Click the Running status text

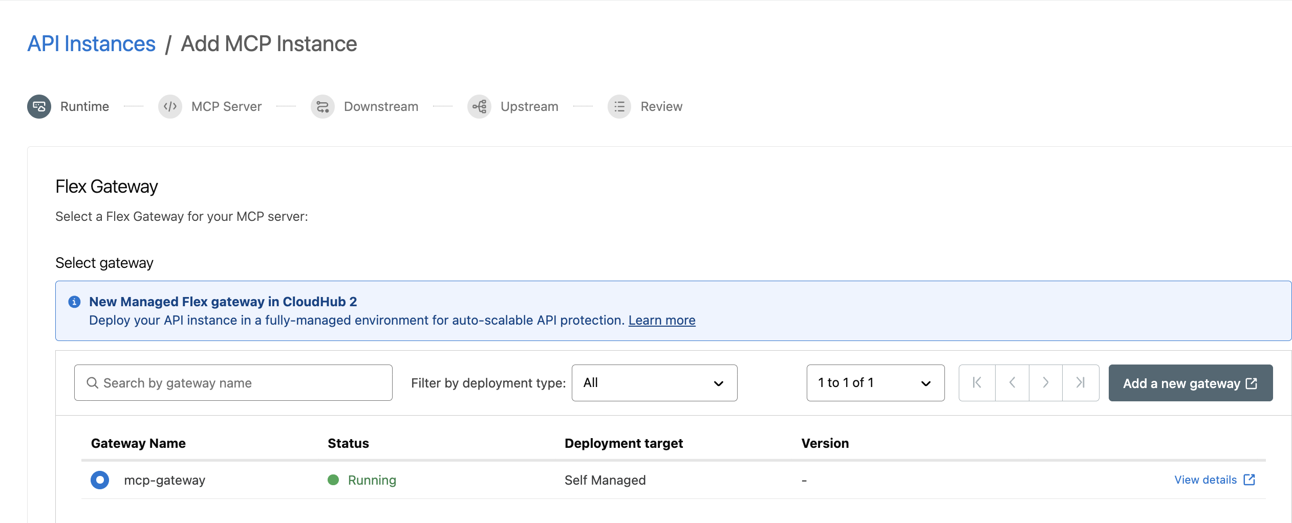tap(372, 480)
